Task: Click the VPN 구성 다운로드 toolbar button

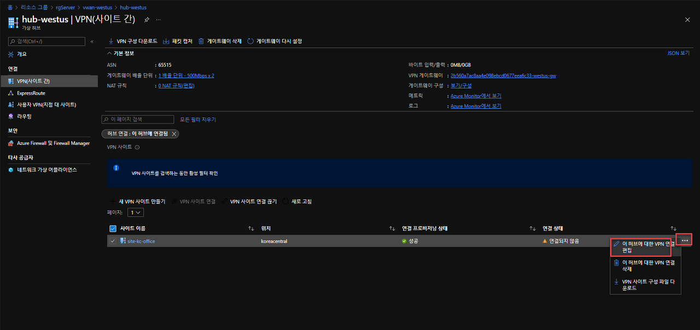Action: click(x=133, y=41)
